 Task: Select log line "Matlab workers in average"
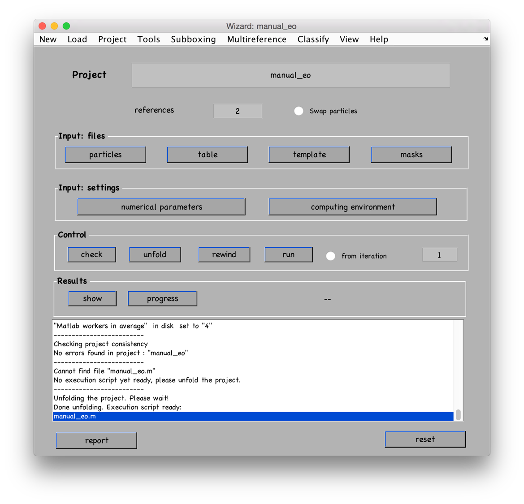[133, 326]
